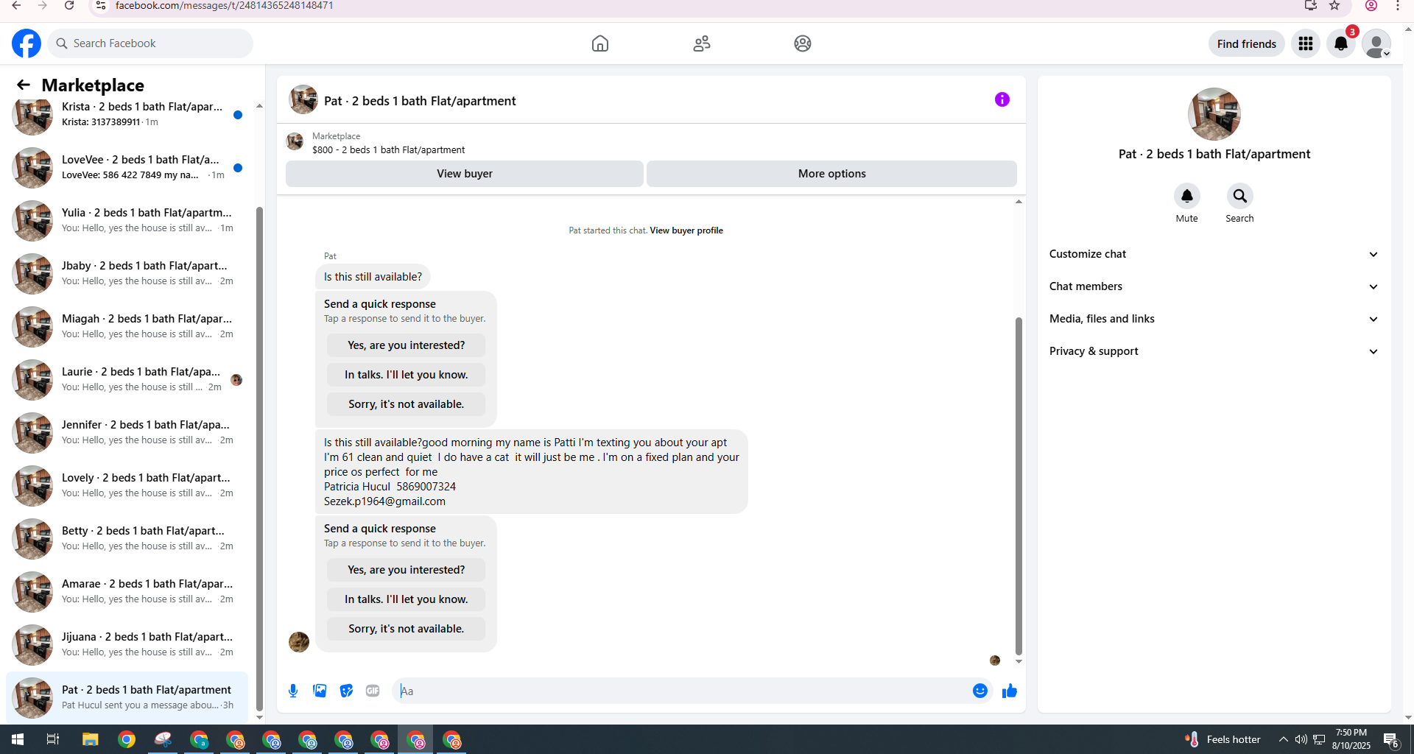This screenshot has height=754, width=1414.
Task: Open the Laurie conversation
Action: [127, 380]
